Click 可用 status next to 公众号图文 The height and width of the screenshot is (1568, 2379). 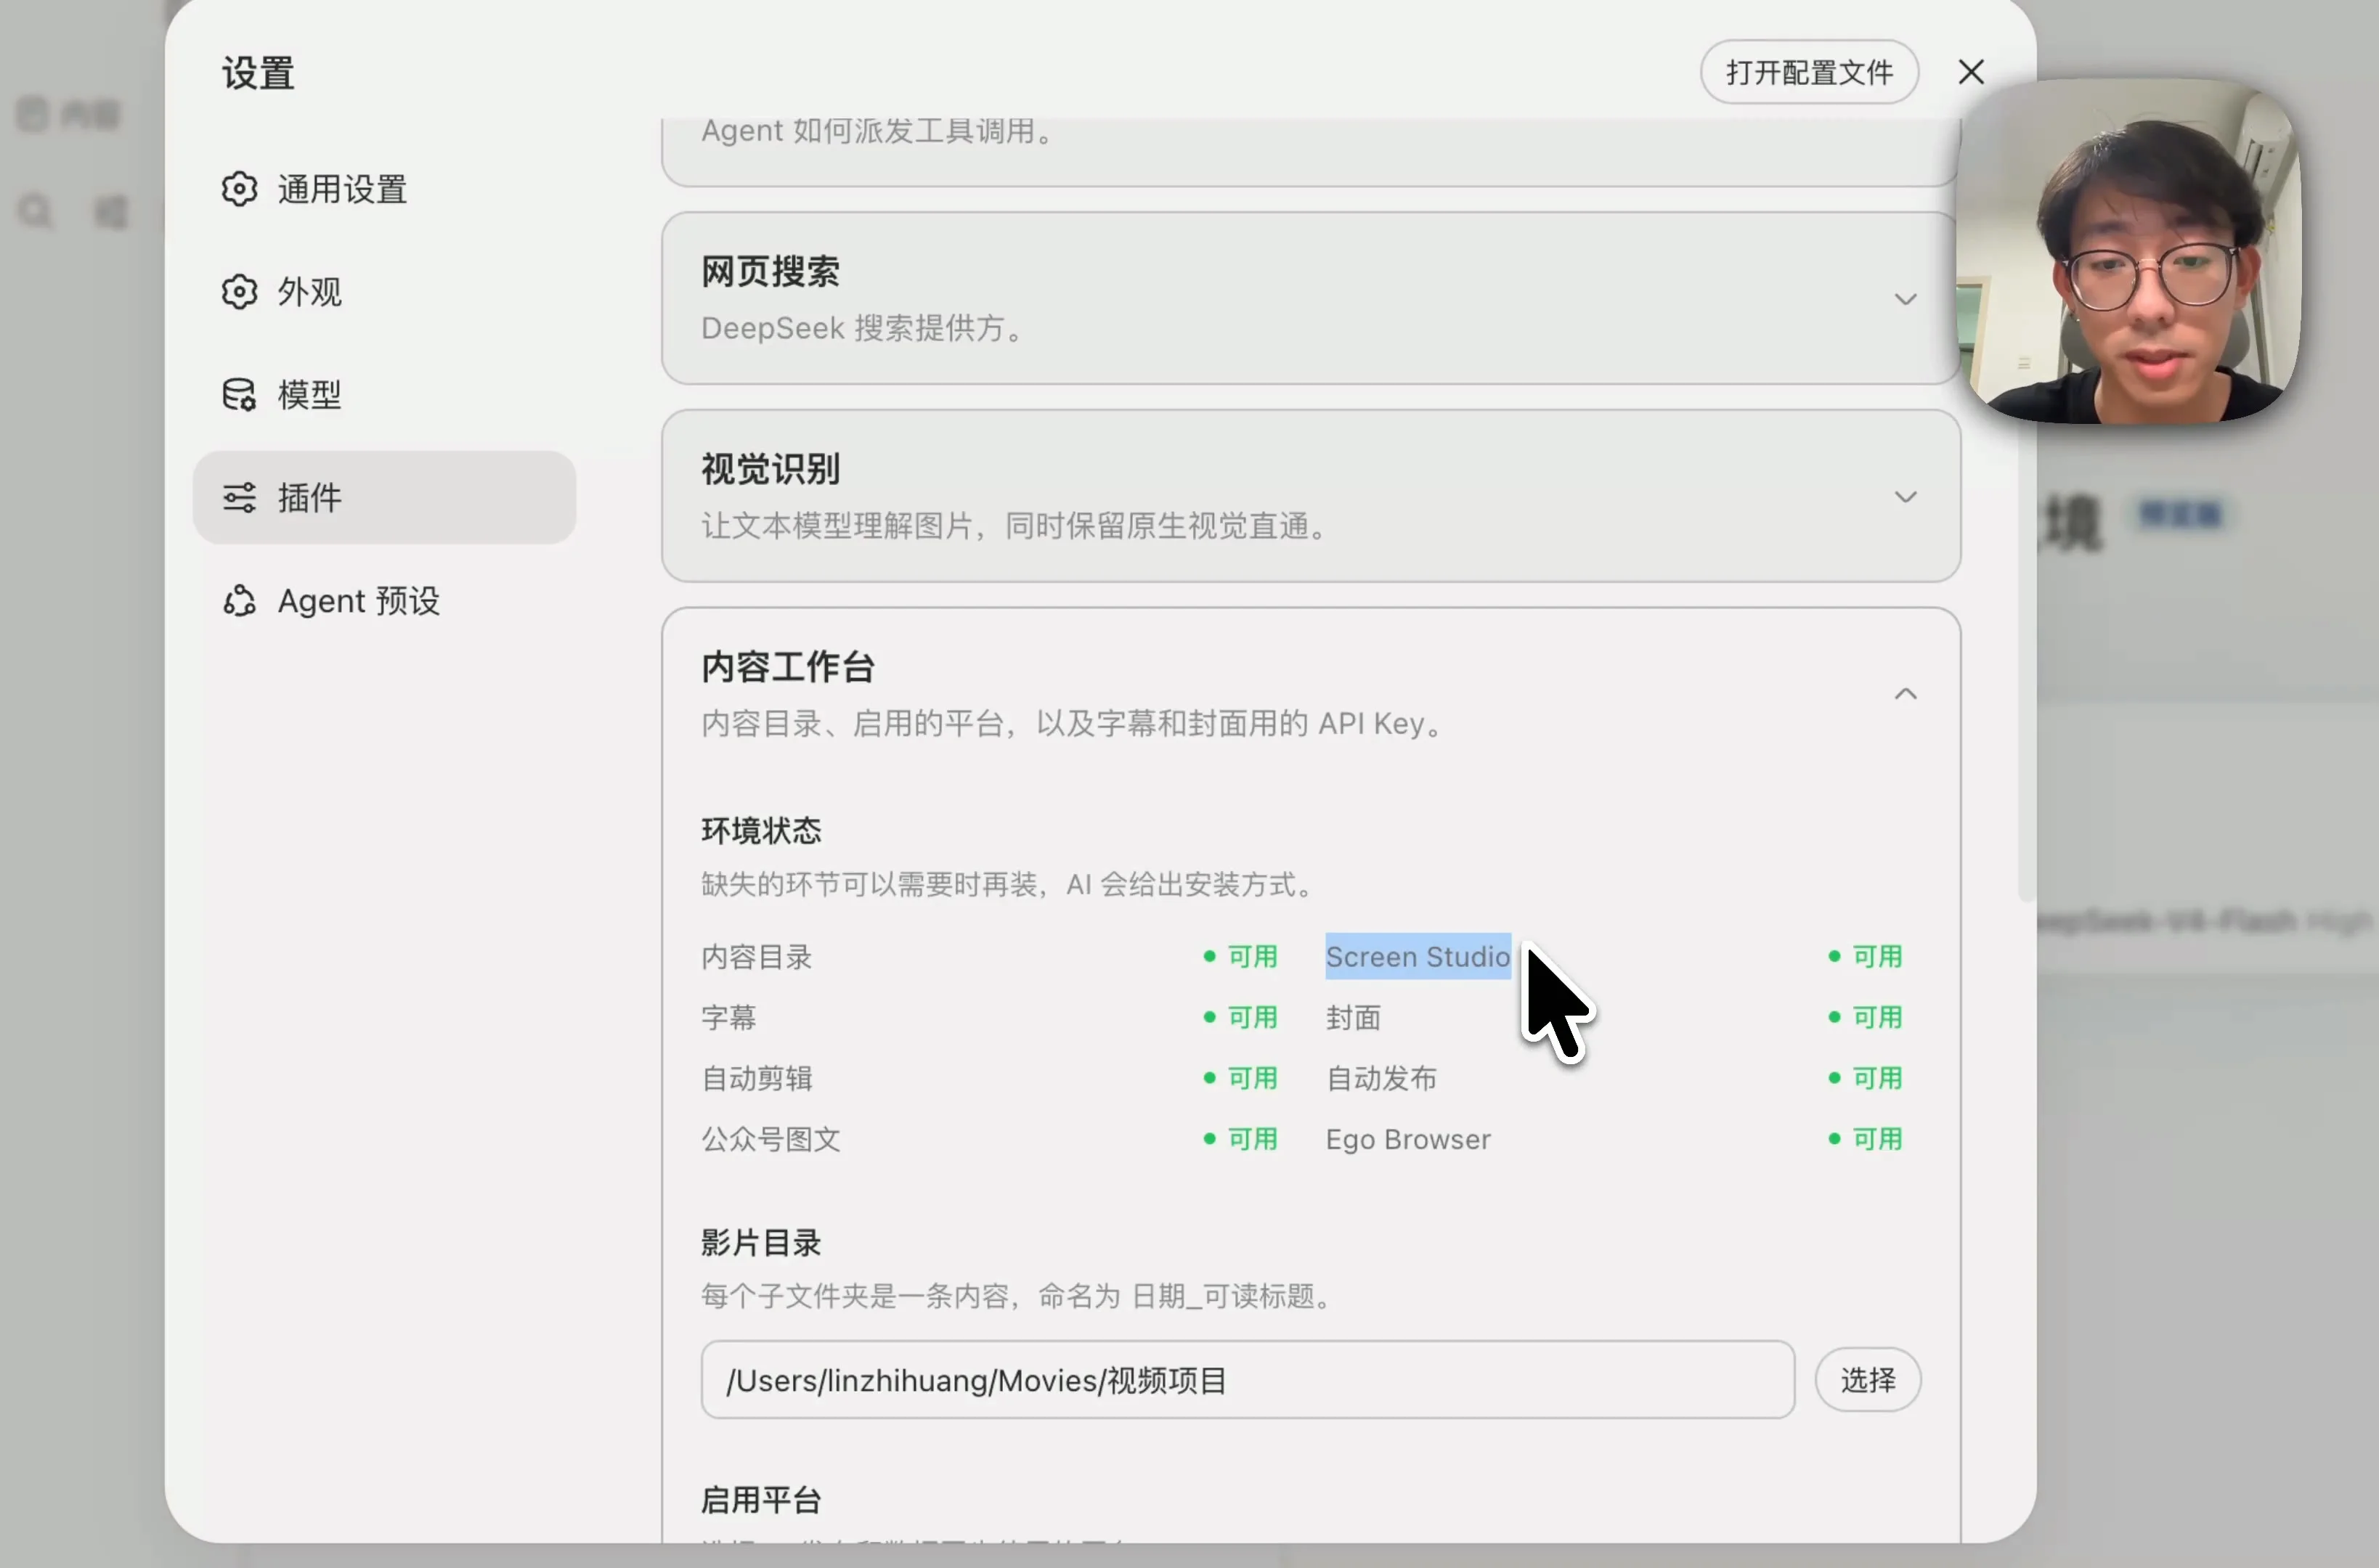tap(1240, 1140)
